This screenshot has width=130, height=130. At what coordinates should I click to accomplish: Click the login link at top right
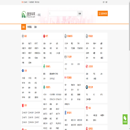[104, 2]
